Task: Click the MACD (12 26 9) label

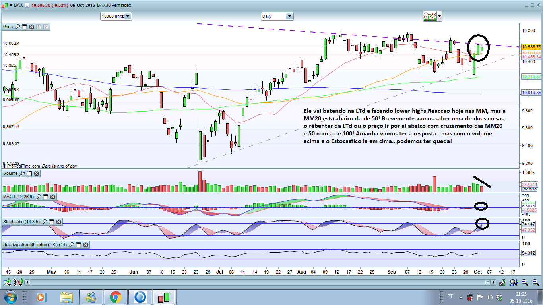Action: 19,197
